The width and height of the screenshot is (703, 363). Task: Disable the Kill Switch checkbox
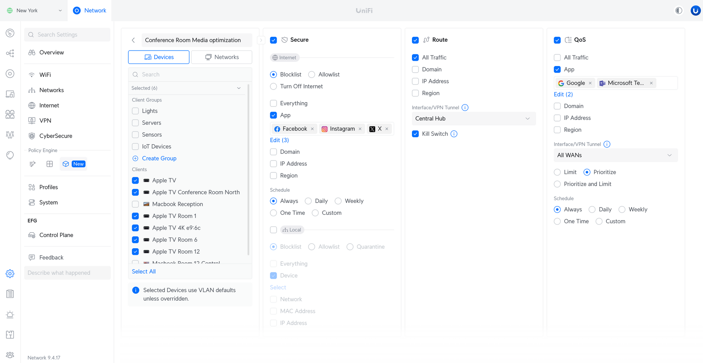click(x=415, y=134)
